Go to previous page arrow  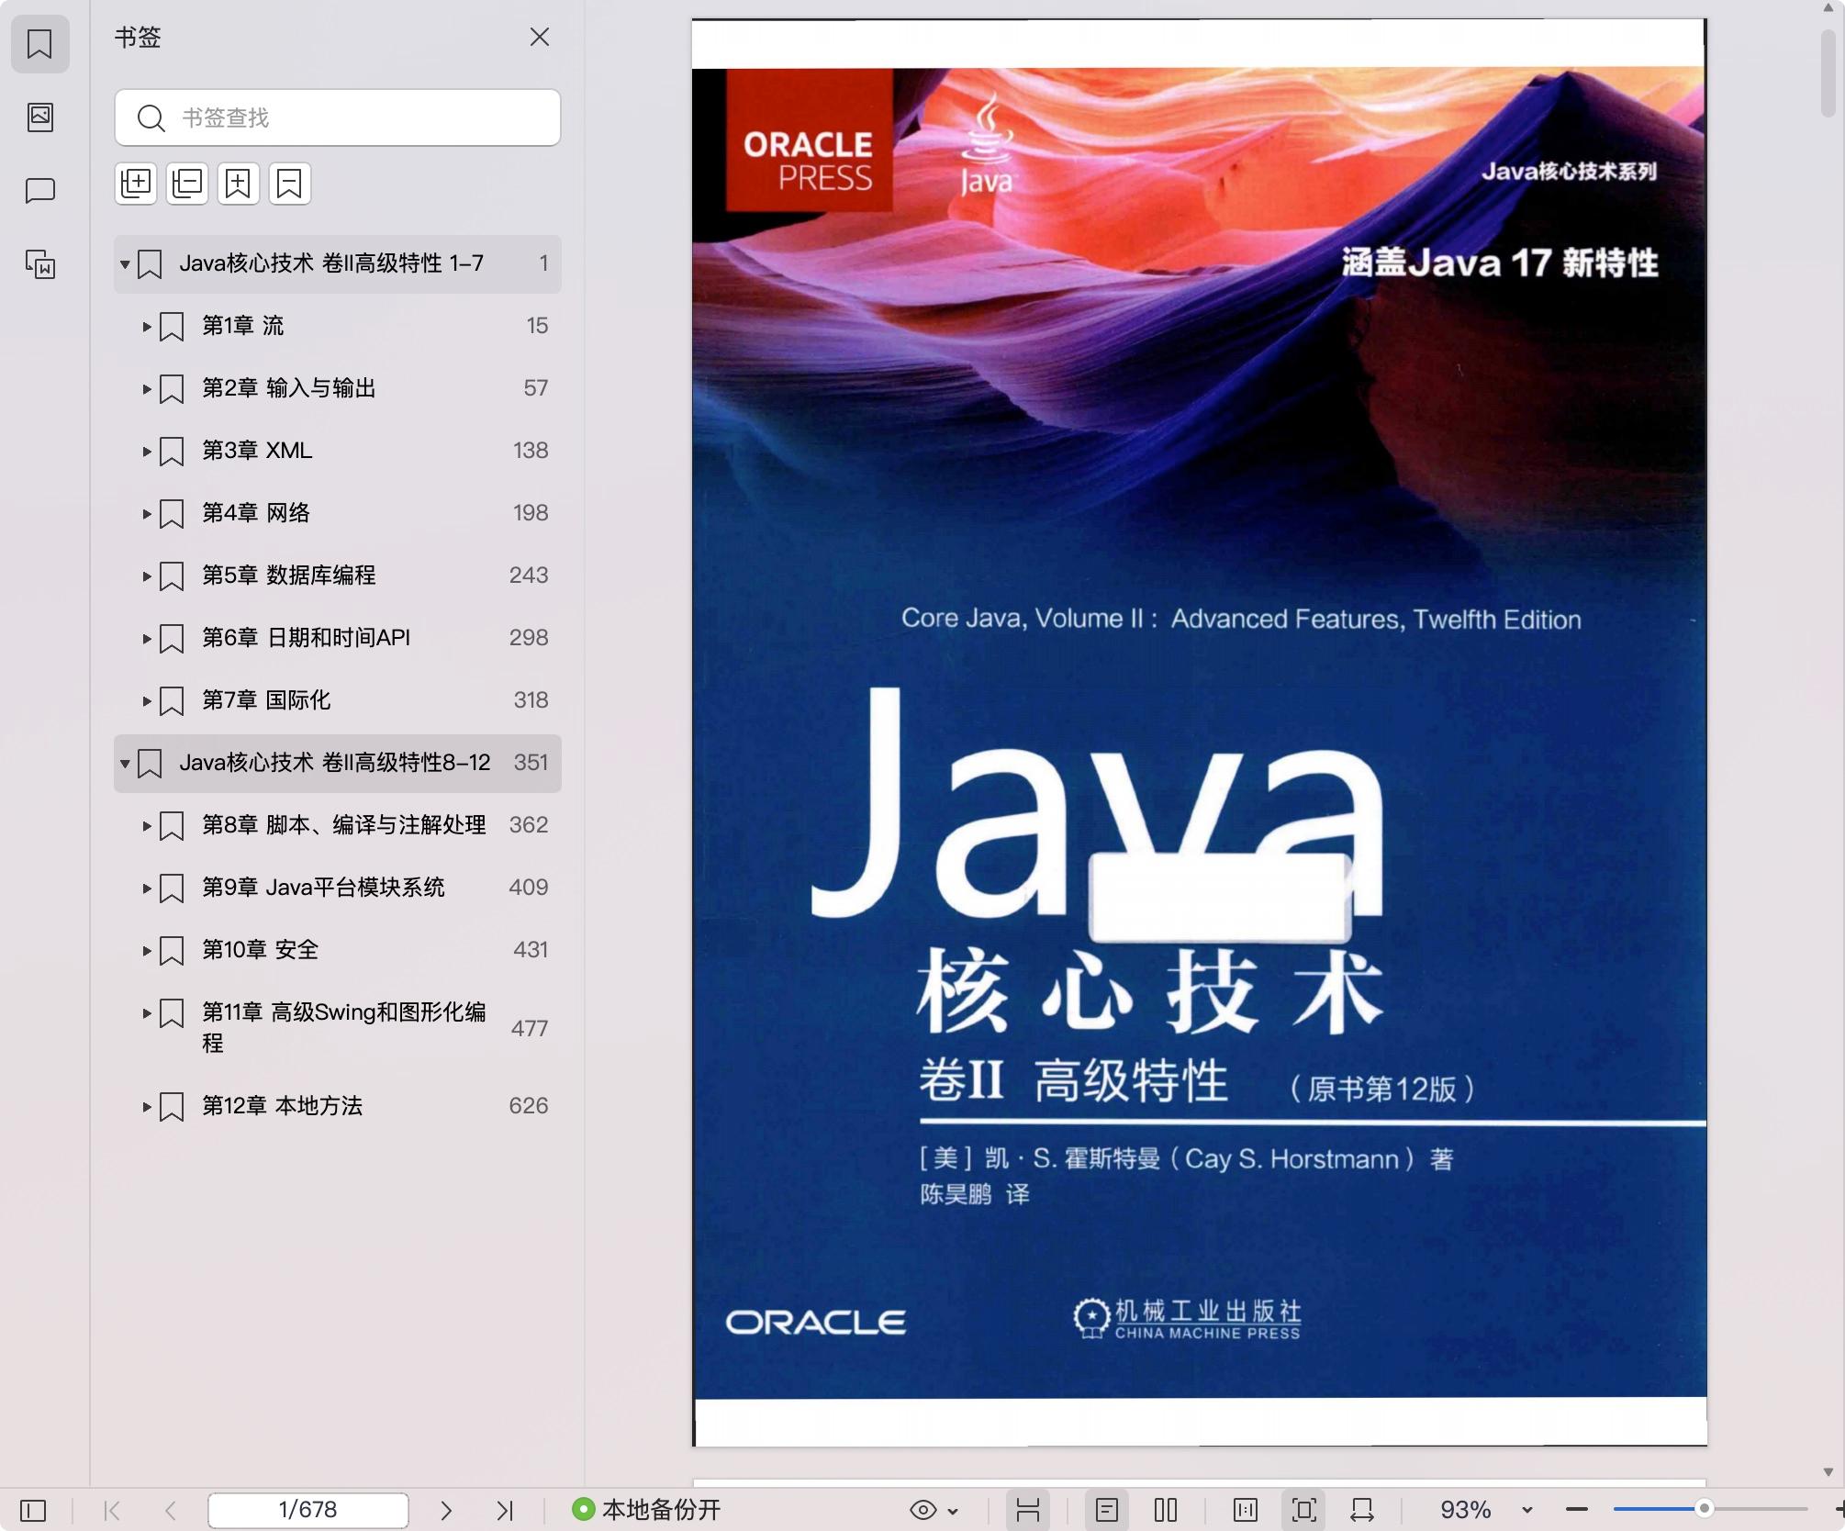(x=170, y=1510)
